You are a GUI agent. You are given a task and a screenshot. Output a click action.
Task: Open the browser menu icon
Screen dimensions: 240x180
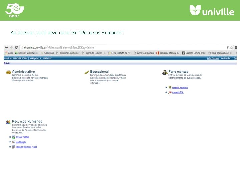click(x=236, y=47)
